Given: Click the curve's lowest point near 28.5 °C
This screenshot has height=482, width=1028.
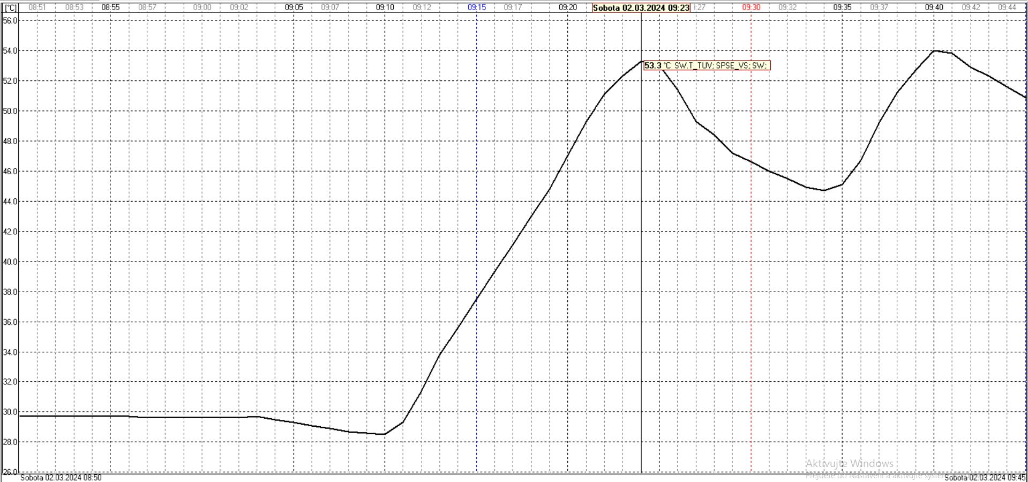Looking at the screenshot, I should tap(384, 434).
